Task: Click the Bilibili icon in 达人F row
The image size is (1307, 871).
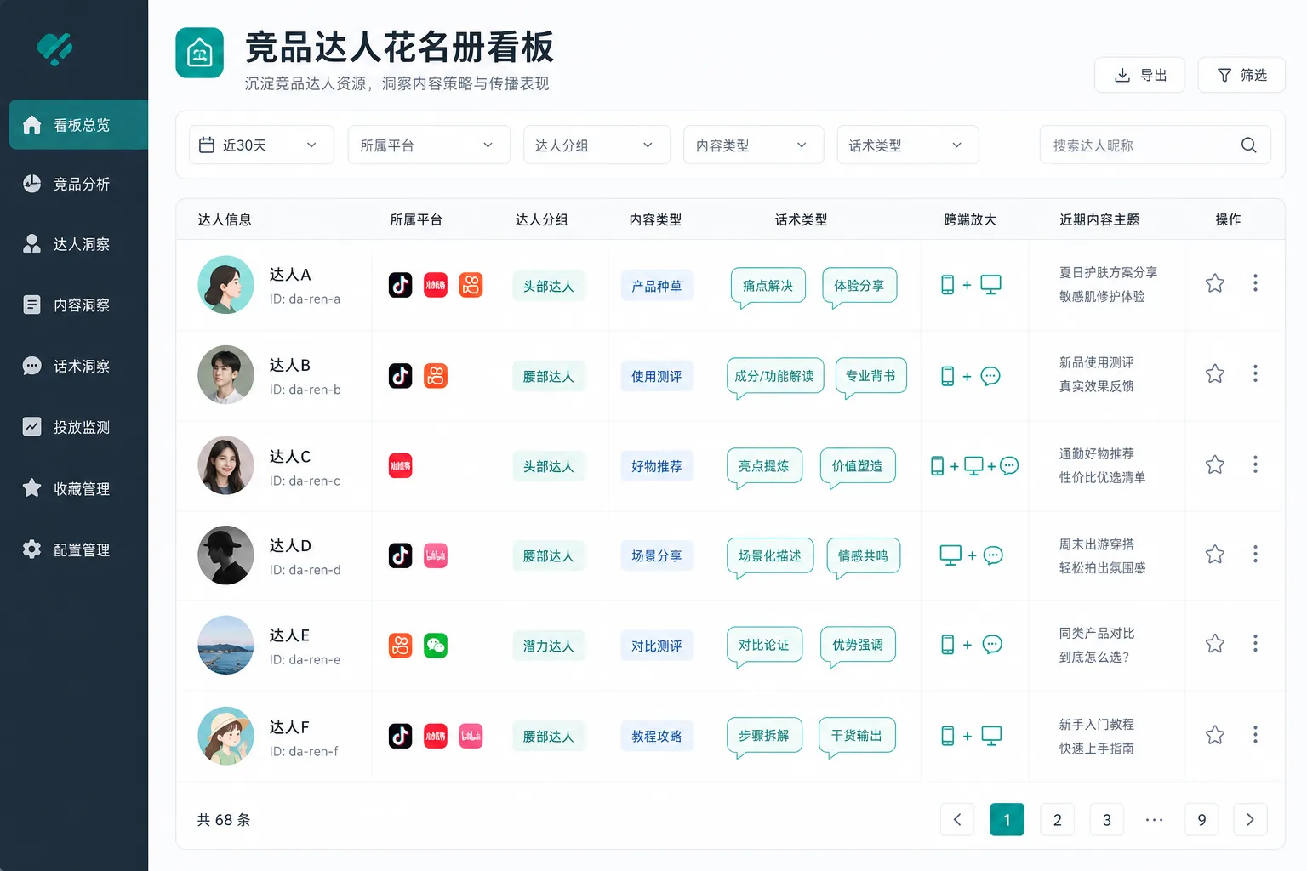Action: coord(471,736)
